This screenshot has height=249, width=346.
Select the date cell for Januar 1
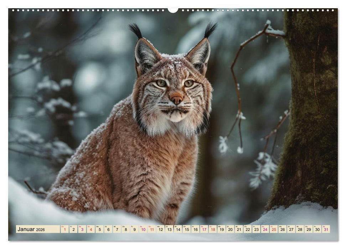tap(65, 229)
